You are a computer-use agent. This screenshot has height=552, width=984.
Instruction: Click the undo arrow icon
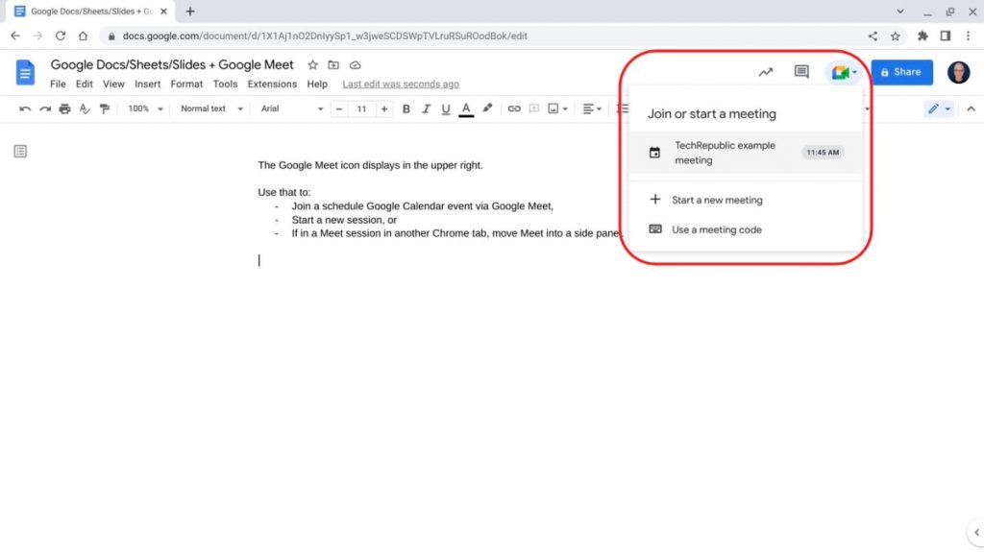point(25,109)
